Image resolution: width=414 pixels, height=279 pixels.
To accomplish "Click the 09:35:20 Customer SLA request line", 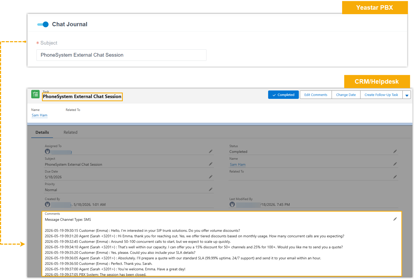I will point(120,253).
